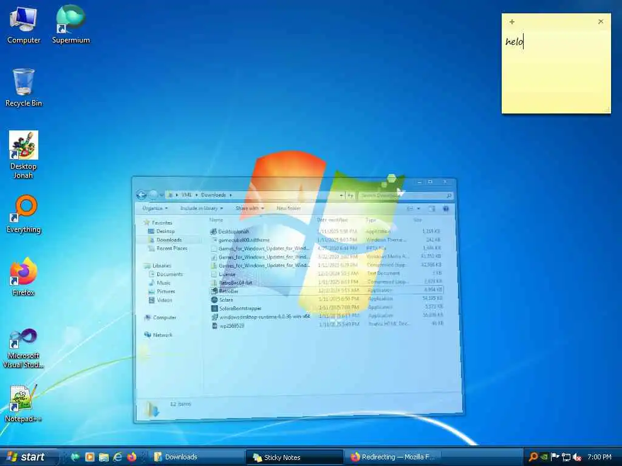
Task: Click the Help icon in Explorer toolbar
Action: click(446, 209)
